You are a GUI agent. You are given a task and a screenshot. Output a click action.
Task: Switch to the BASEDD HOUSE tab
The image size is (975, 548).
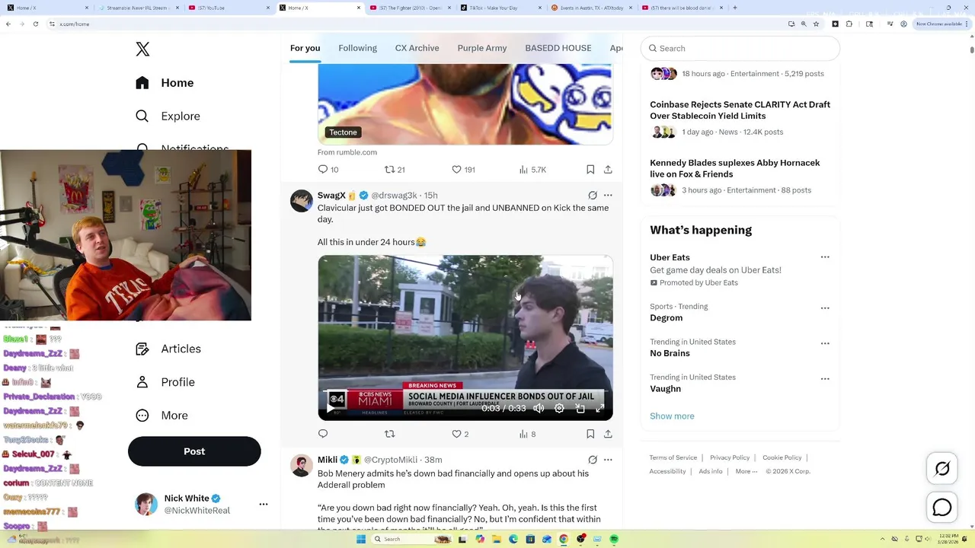tap(558, 48)
